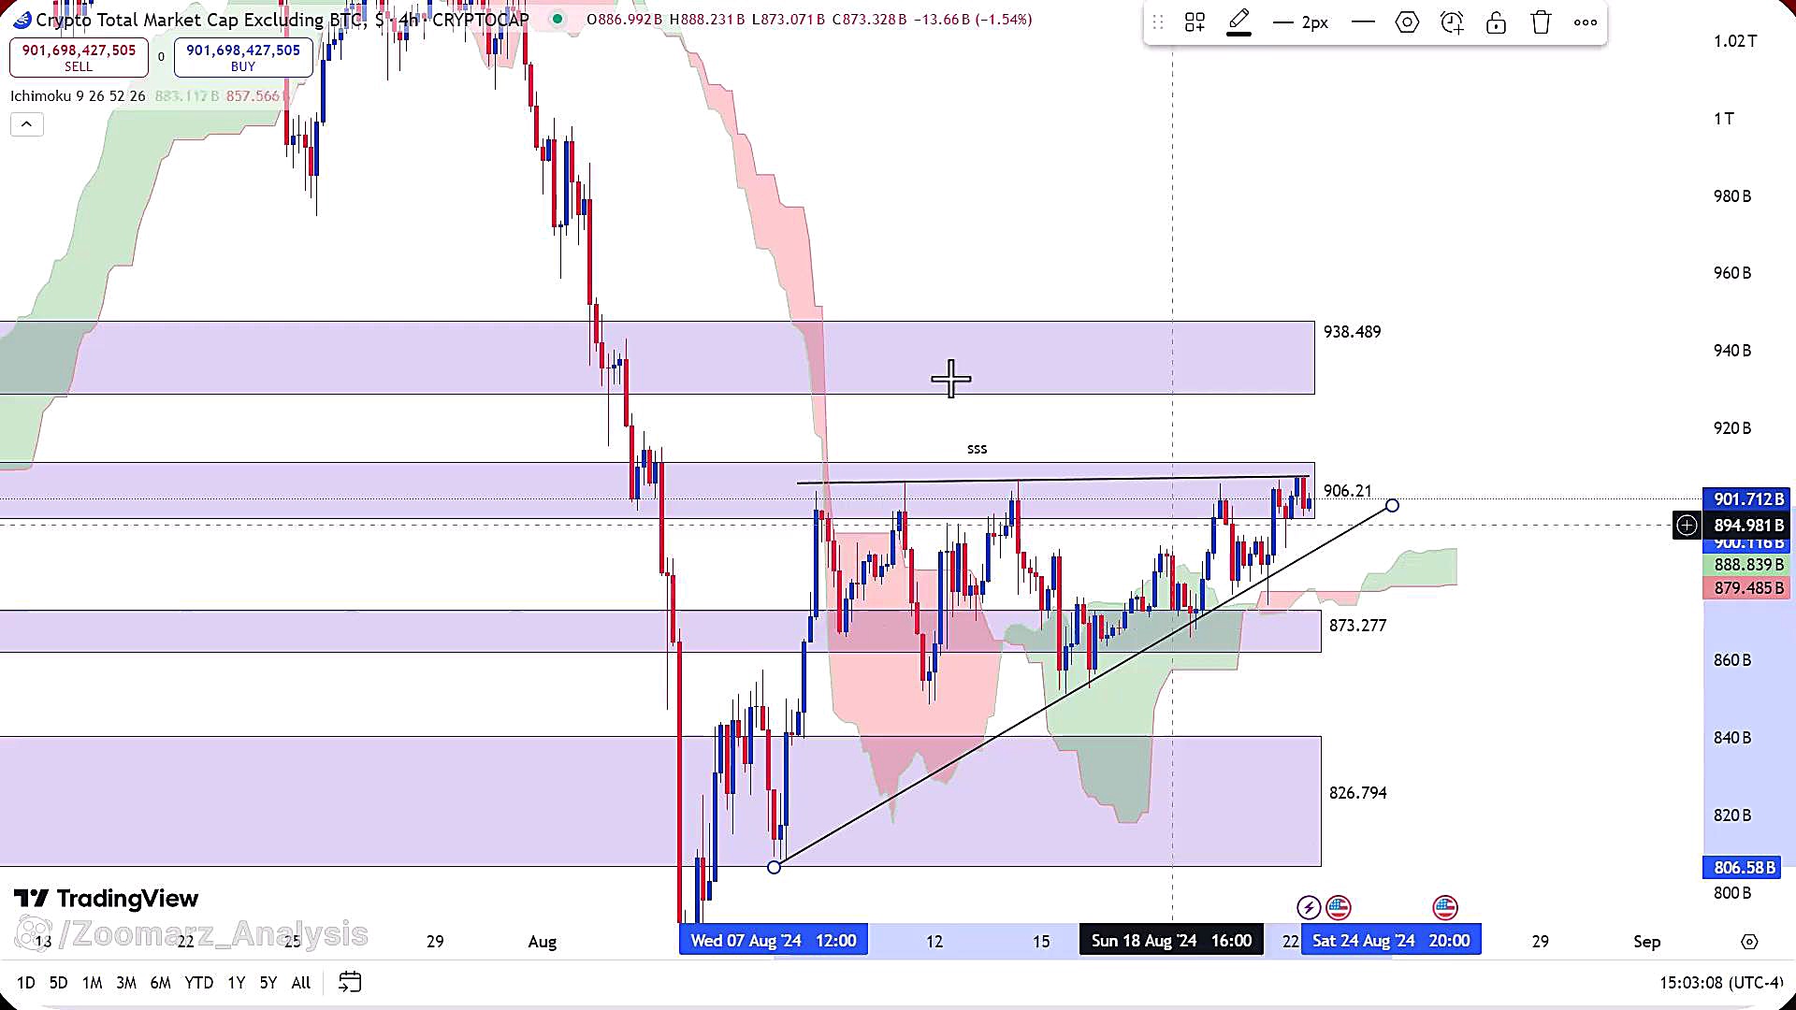Open go to date calendar icon
Viewport: 1796px width, 1010px height.
coord(350,982)
